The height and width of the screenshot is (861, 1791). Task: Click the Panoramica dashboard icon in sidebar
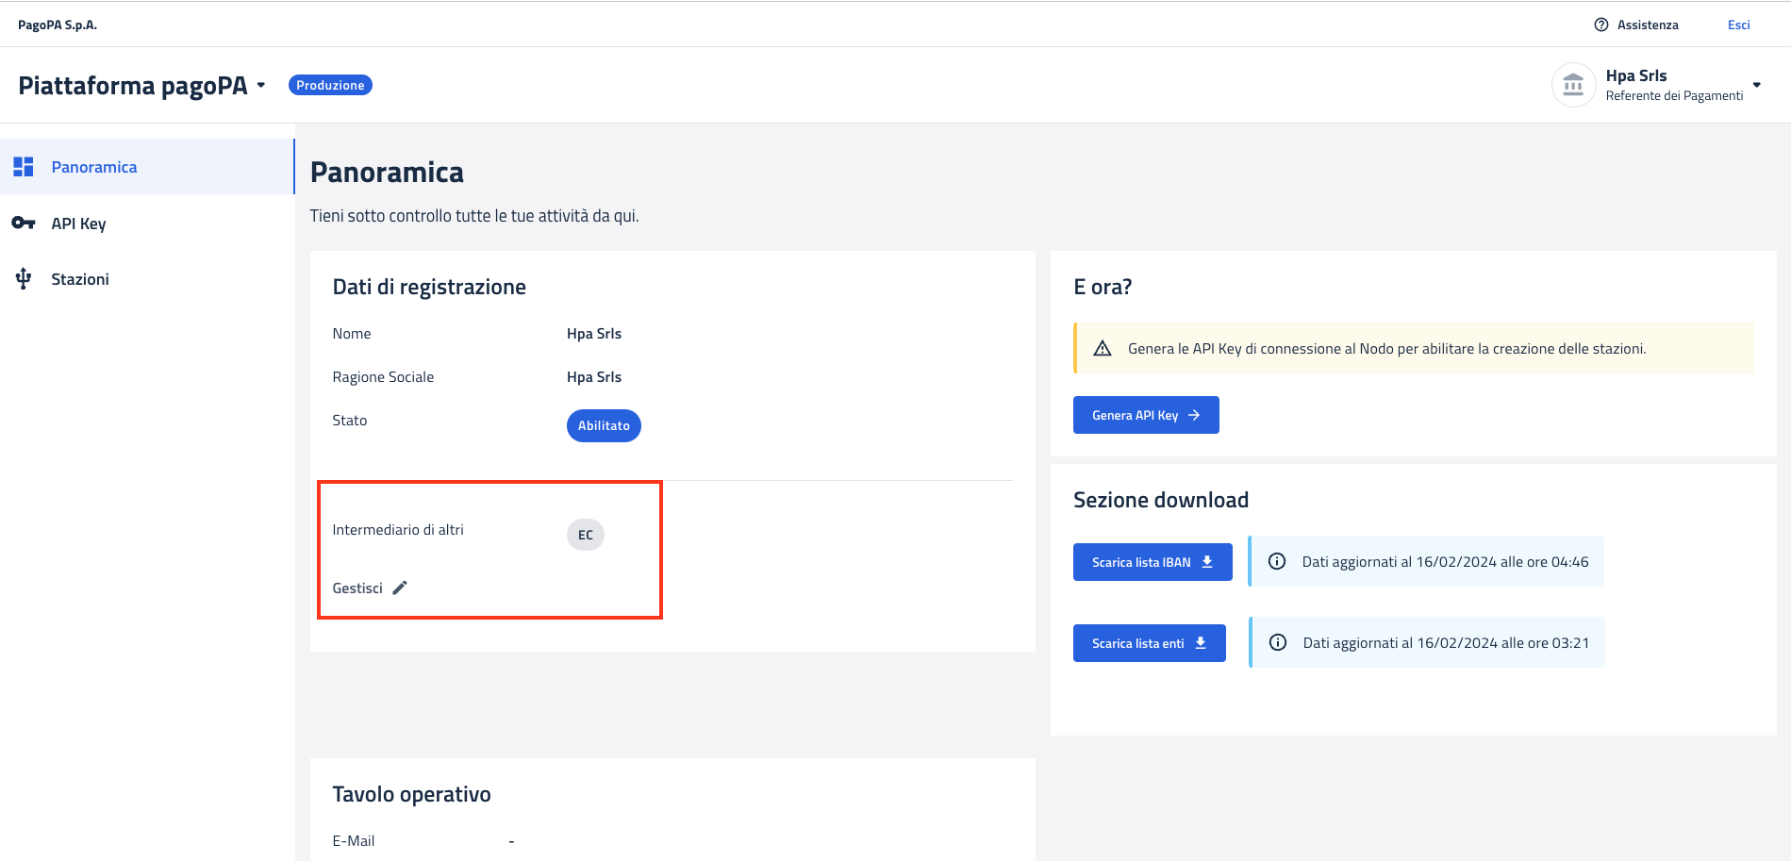tap(24, 167)
